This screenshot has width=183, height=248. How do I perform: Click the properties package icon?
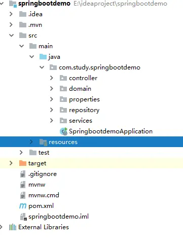pyautogui.click(x=63, y=99)
